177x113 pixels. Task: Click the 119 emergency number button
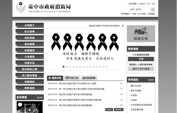141,59
